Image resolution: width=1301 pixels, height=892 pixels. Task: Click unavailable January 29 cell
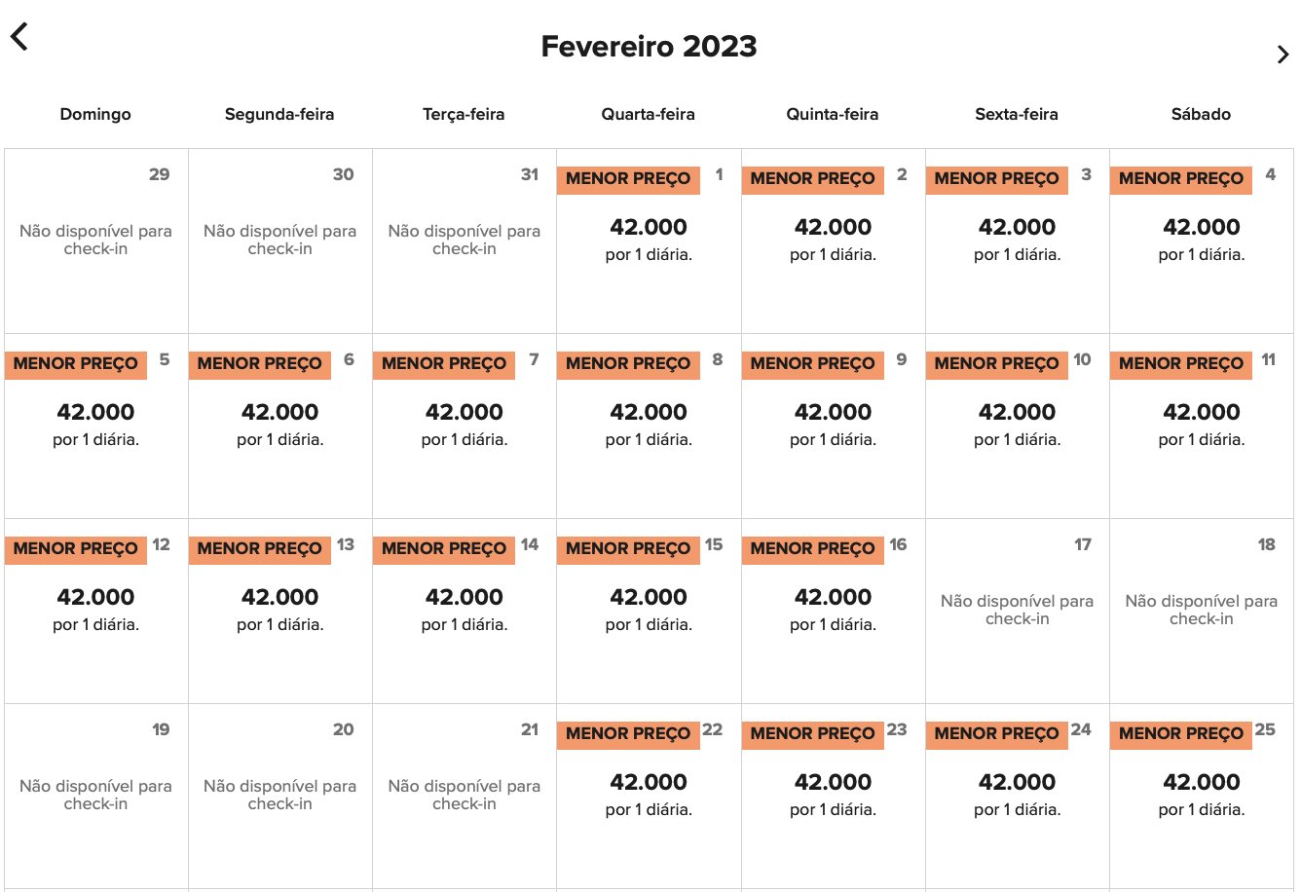click(95, 241)
